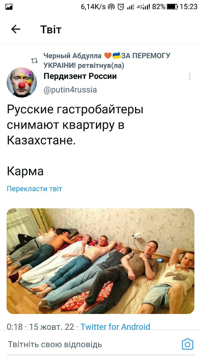This screenshot has width=201, height=358.
Task: Open the attached photo of men lying
Action: pyautogui.click(x=100, y=261)
